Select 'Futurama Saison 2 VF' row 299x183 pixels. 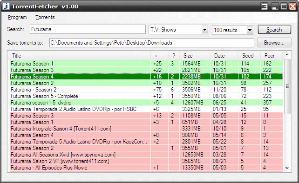click(146, 161)
